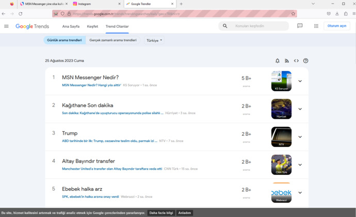Click the Oturum açın button

point(337,26)
